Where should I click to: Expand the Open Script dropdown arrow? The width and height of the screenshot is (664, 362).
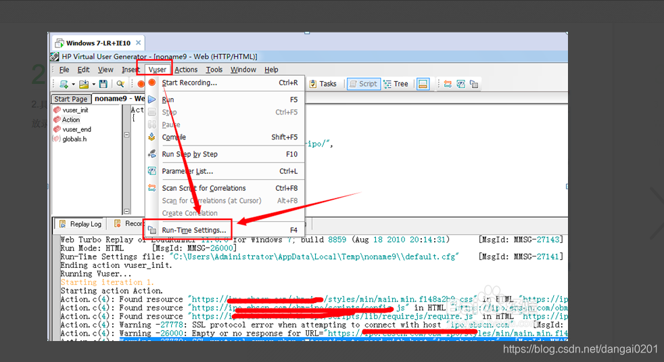[x=93, y=85]
